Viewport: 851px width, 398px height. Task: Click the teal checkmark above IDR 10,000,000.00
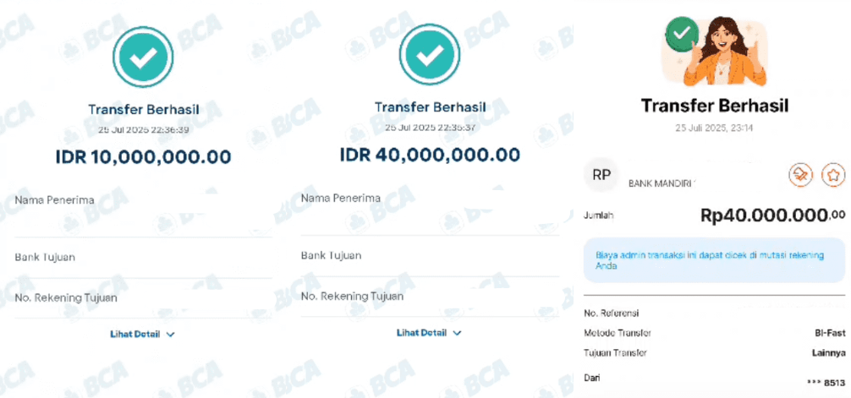143,57
